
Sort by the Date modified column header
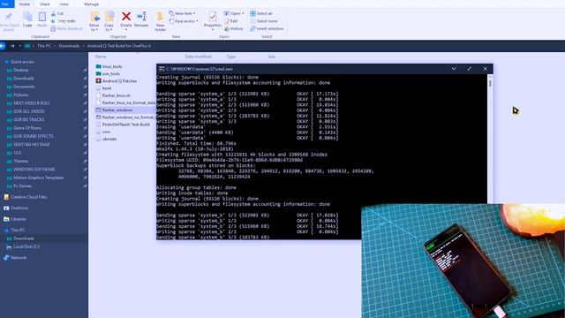pos(198,57)
